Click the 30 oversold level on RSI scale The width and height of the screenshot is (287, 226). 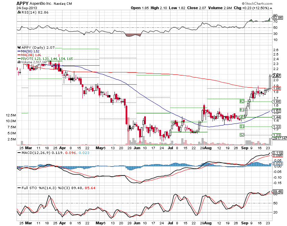click(x=275, y=33)
